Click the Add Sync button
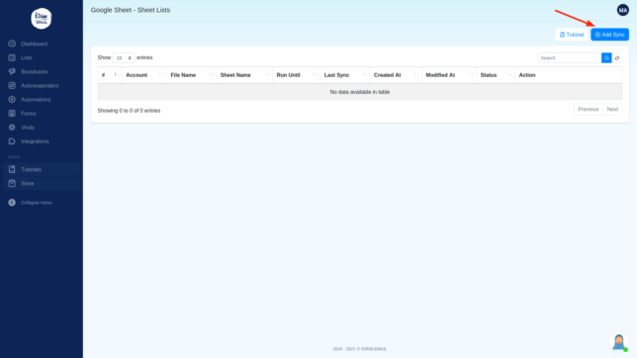 (609, 35)
